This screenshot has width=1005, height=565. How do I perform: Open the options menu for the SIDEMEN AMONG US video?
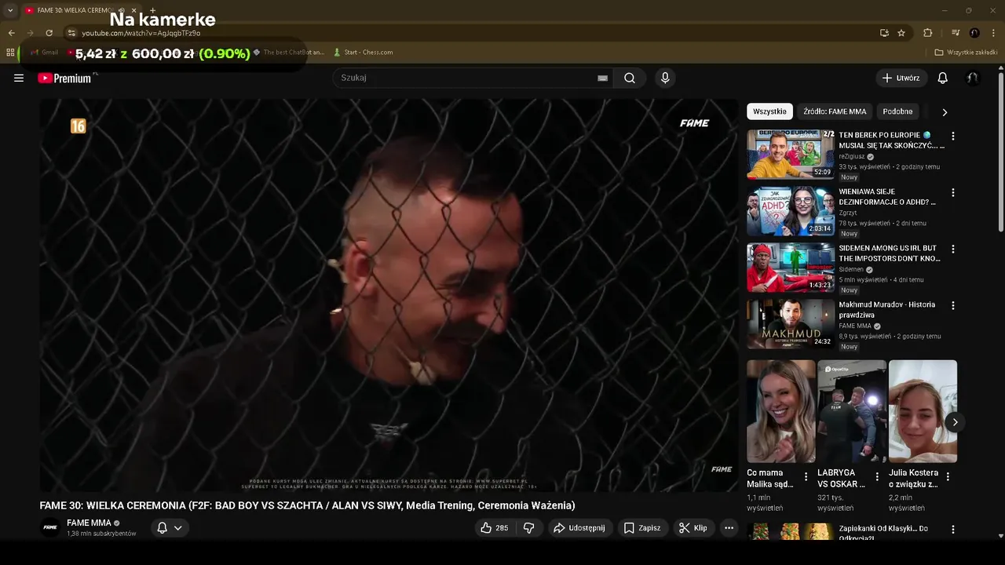(x=953, y=249)
